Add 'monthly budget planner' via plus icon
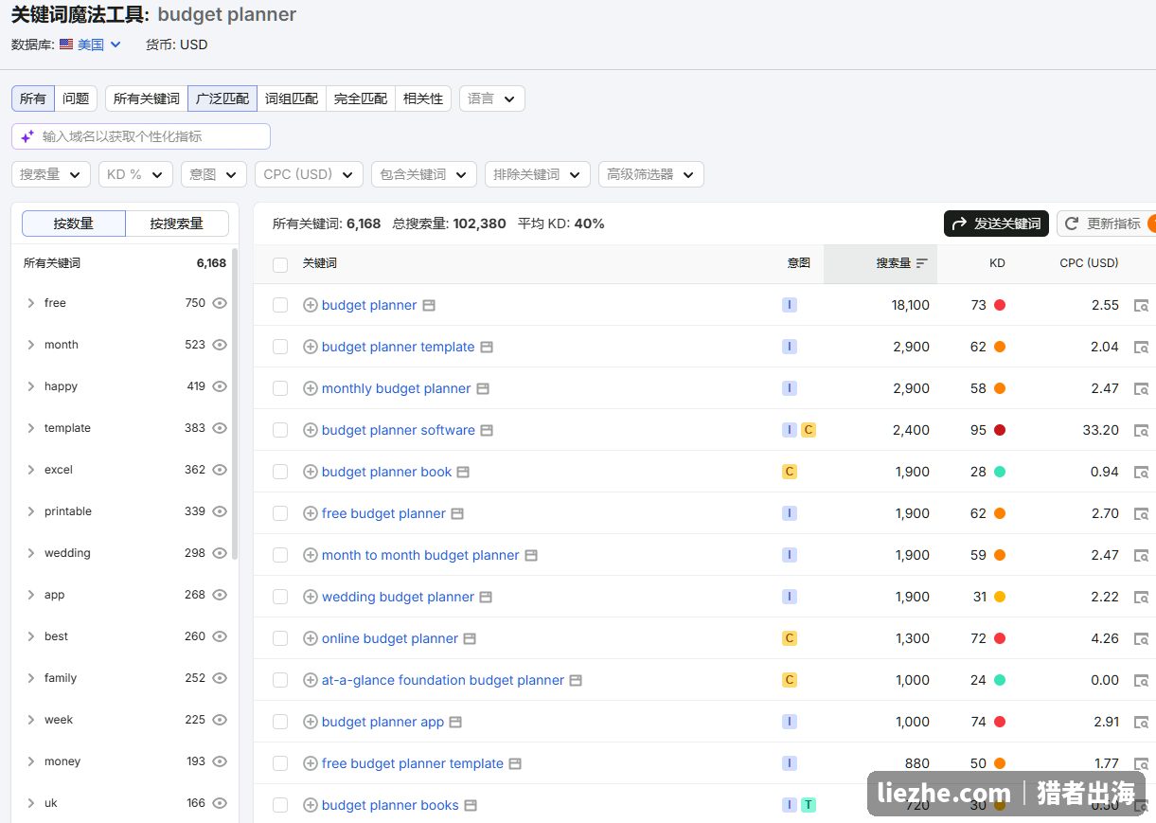The height and width of the screenshot is (823, 1156). [310, 388]
